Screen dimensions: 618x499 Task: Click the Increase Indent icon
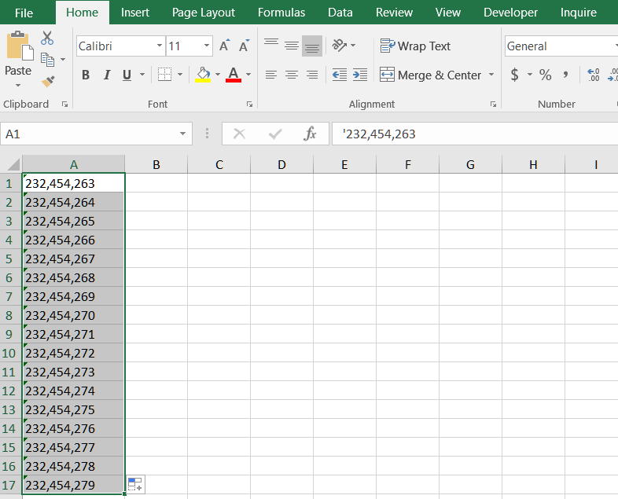[x=360, y=75]
